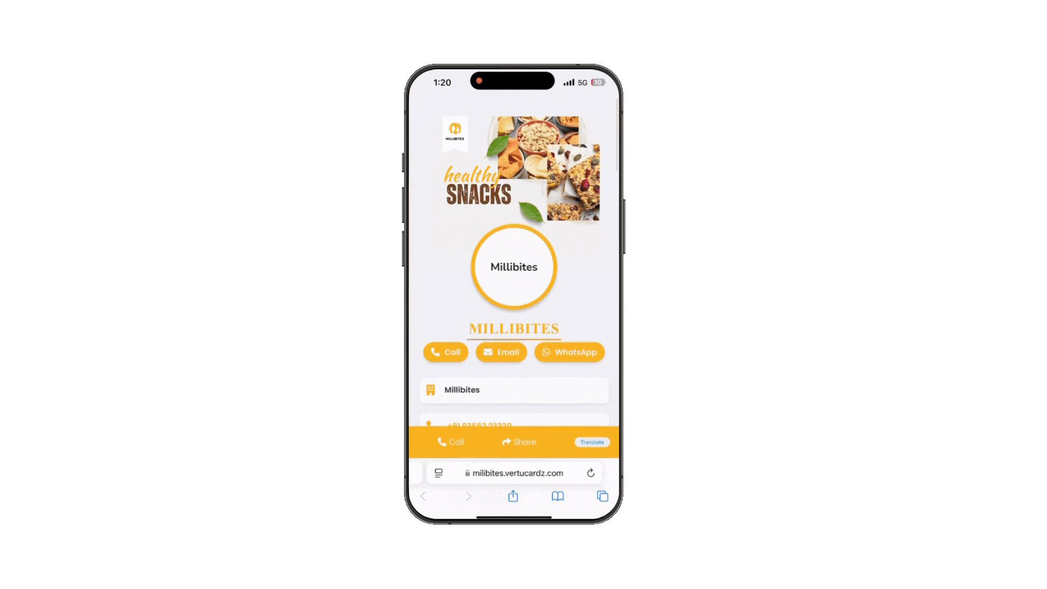Open browser bookmarks expander
Screen dimensions: 1047x589
[558, 496]
